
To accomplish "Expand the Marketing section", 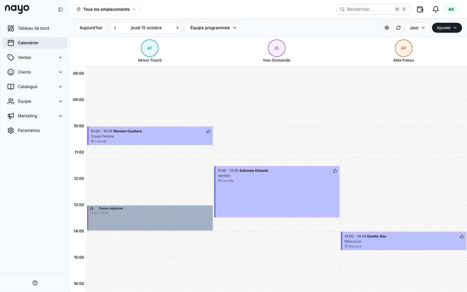I will coord(35,116).
